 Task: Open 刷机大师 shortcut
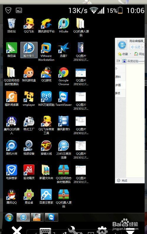(12, 148)
